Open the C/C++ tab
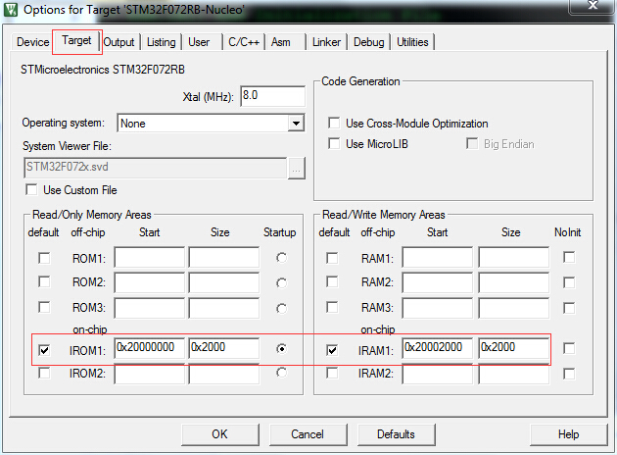617x455 pixels. click(x=244, y=42)
